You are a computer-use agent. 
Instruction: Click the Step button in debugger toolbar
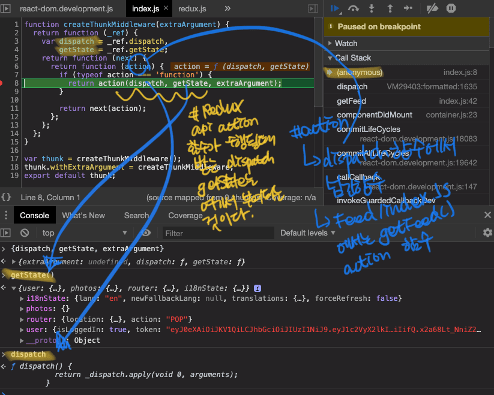(x=408, y=8)
